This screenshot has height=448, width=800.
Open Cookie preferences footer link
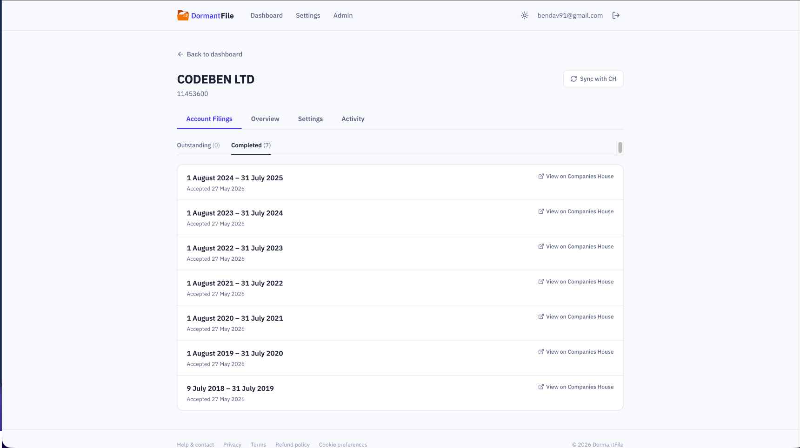click(x=343, y=445)
